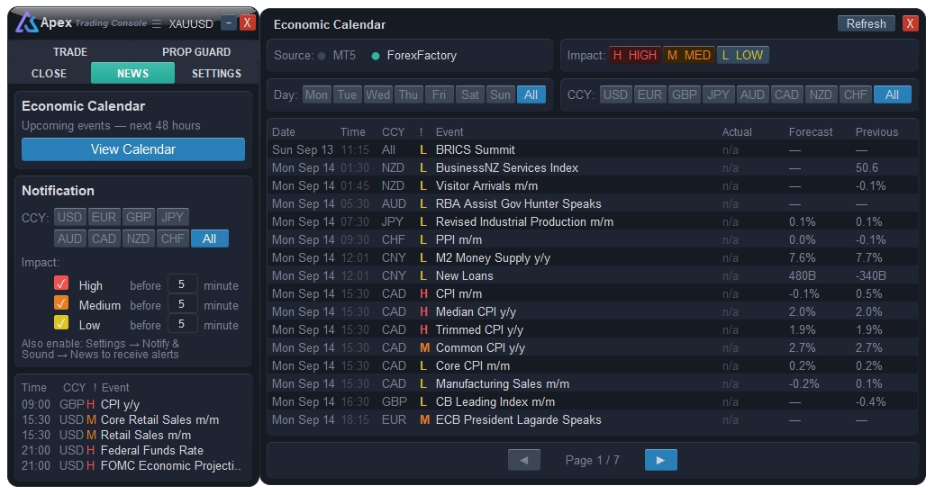Open the PROP GUARD tab
935x495 pixels.
(196, 52)
